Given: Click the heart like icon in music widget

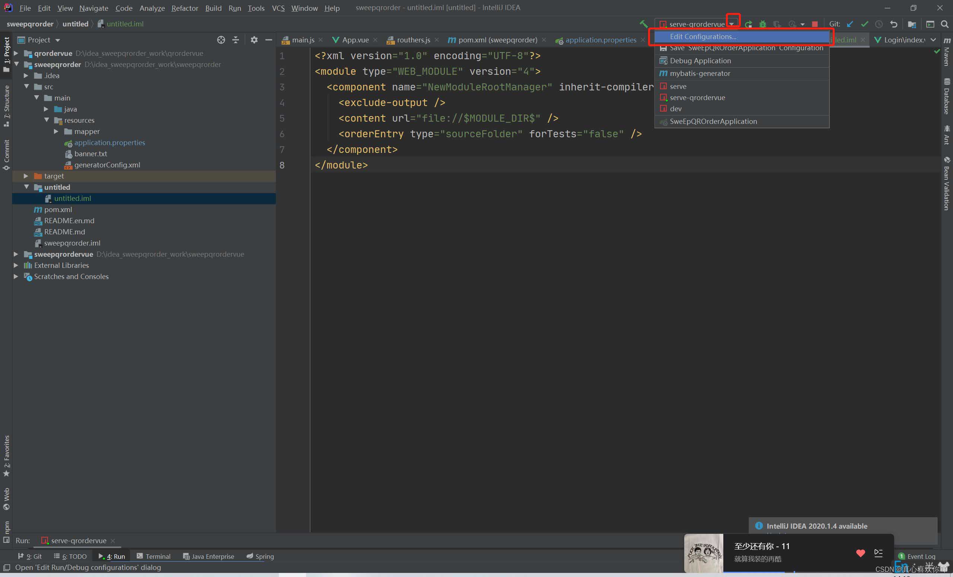Looking at the screenshot, I should [861, 553].
